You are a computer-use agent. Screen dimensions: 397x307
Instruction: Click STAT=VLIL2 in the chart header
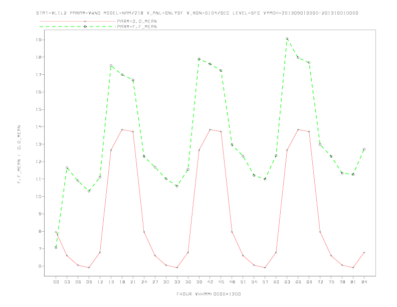tap(52, 13)
